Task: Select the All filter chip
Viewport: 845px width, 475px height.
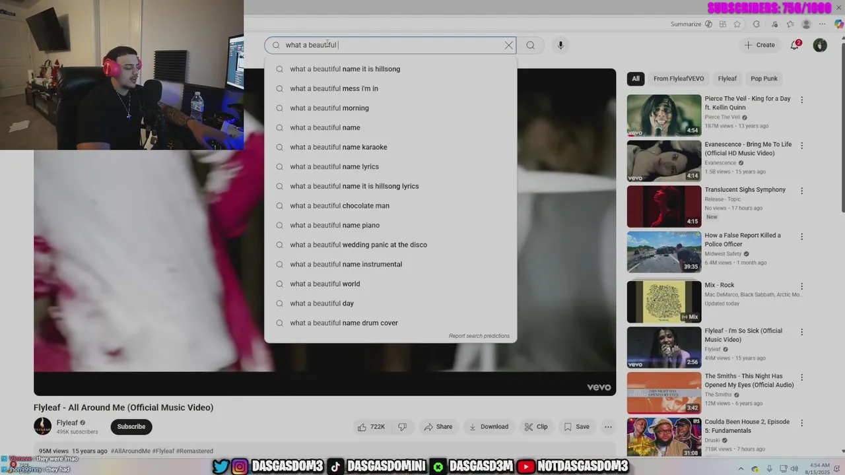Action: point(636,79)
